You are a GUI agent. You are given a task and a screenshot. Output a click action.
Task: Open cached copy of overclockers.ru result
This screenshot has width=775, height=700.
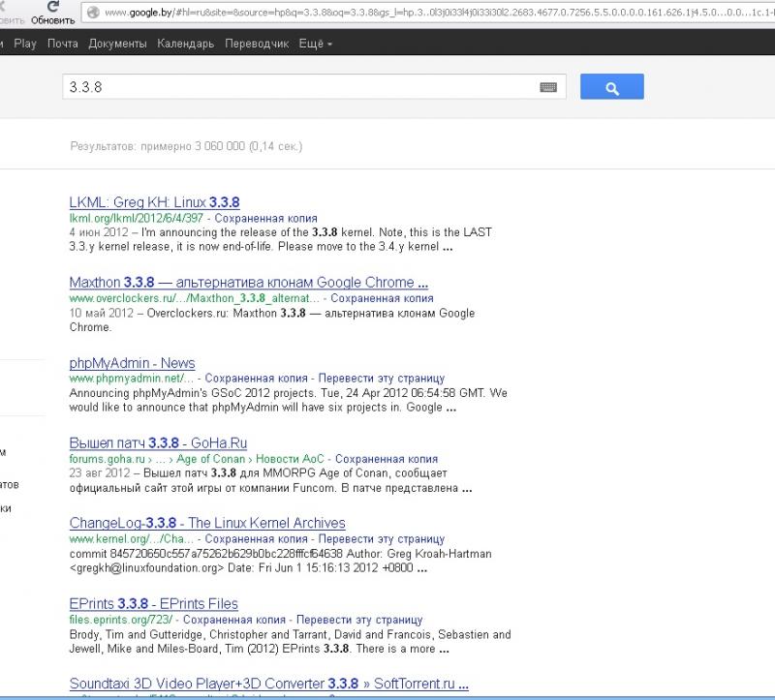point(382,298)
